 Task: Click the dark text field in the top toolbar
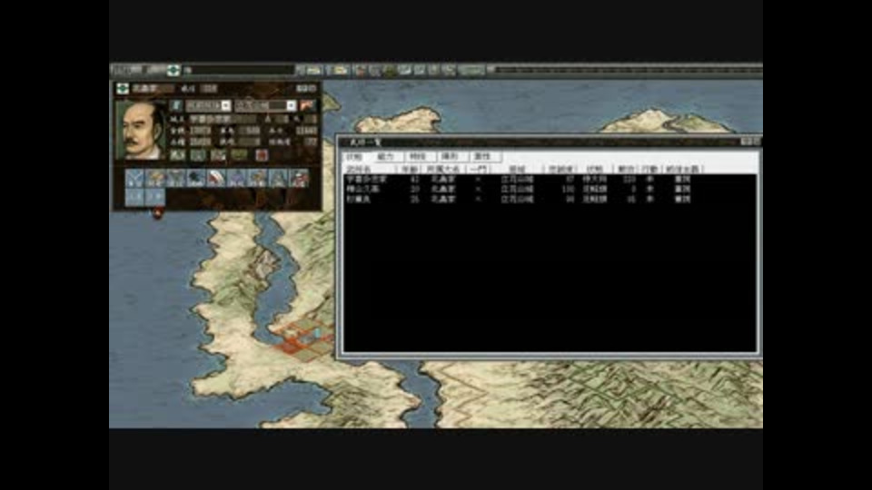239,70
